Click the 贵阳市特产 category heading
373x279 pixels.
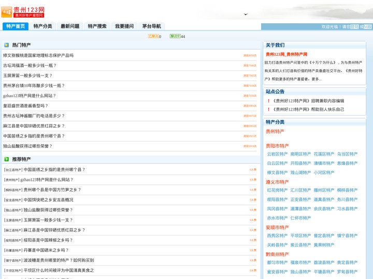coord(277,146)
